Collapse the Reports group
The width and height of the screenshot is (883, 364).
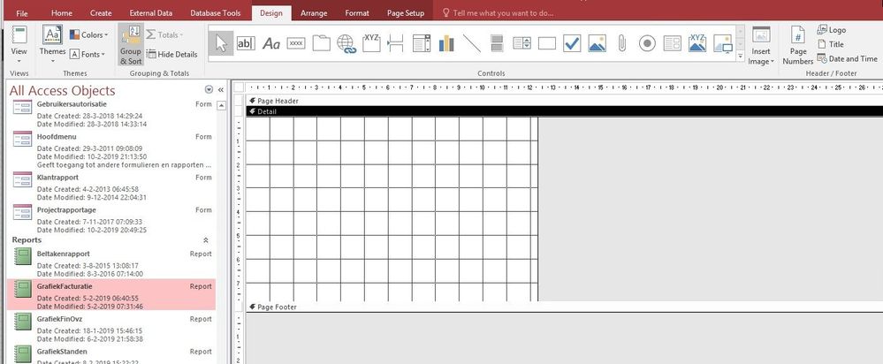pyautogui.click(x=206, y=240)
